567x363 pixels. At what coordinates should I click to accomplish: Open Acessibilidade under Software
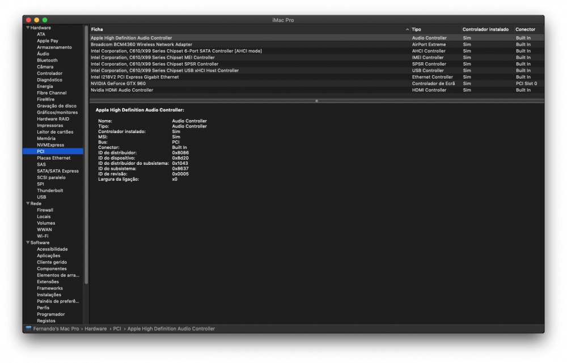[x=52, y=249]
